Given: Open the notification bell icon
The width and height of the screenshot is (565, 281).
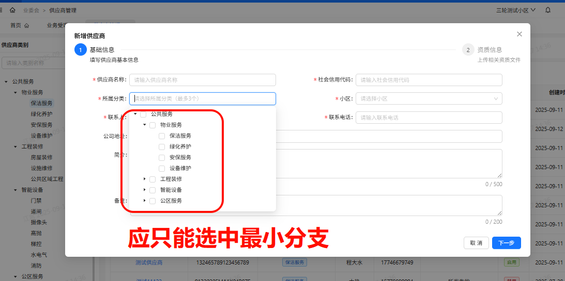Looking at the screenshot, I should [548, 10].
